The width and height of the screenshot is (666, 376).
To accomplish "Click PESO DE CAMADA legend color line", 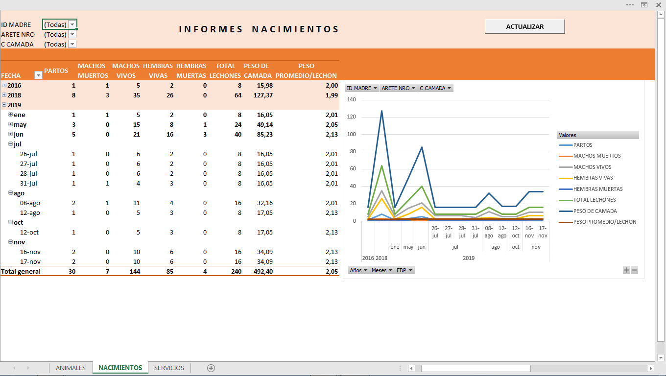I will point(565,211).
